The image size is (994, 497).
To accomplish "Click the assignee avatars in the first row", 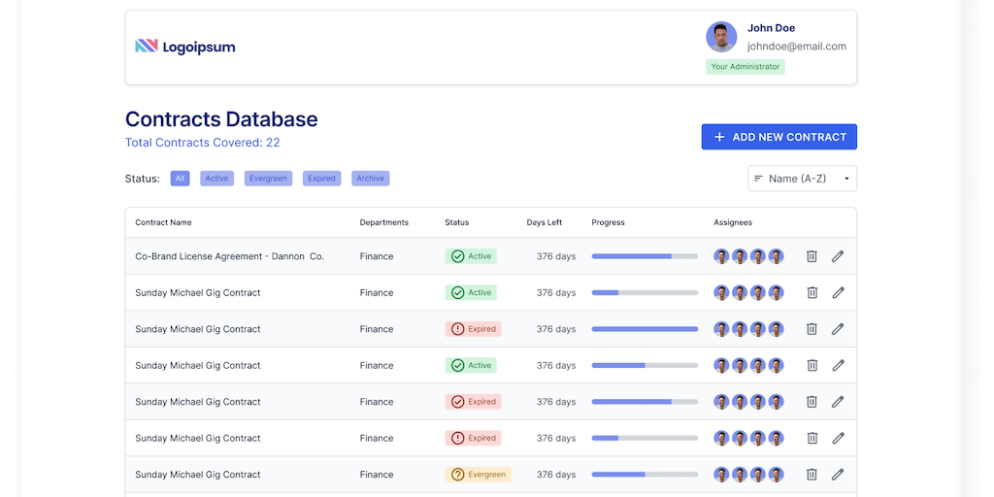I will pos(748,256).
